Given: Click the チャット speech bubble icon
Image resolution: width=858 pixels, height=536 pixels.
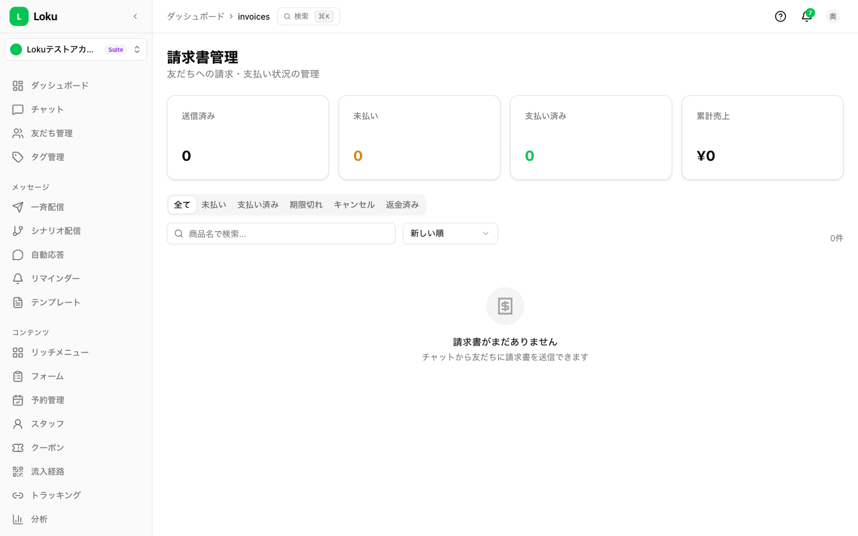Looking at the screenshot, I should [x=18, y=110].
